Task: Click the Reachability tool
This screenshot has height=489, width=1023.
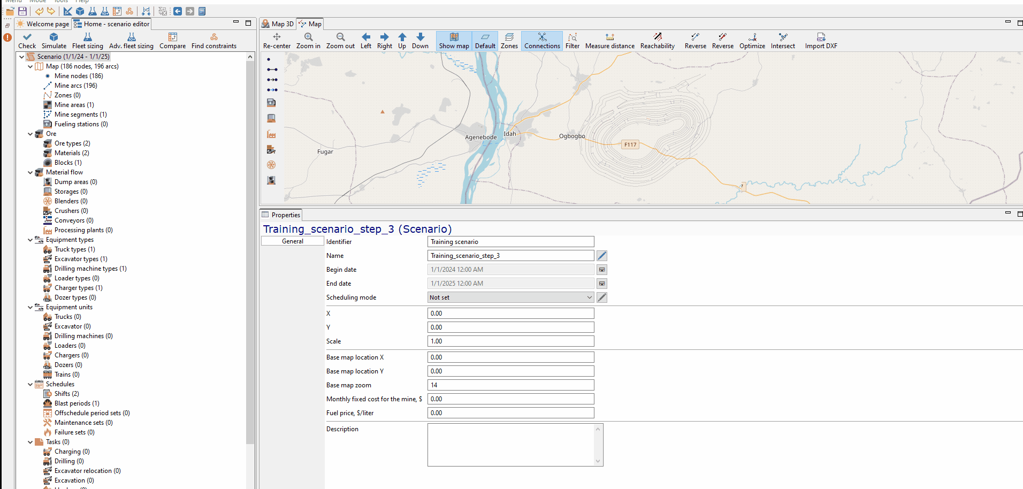Action: (x=658, y=41)
